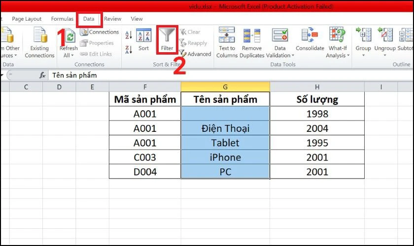Select the cell with value 2004
The height and width of the screenshot is (246, 414).
(x=317, y=128)
